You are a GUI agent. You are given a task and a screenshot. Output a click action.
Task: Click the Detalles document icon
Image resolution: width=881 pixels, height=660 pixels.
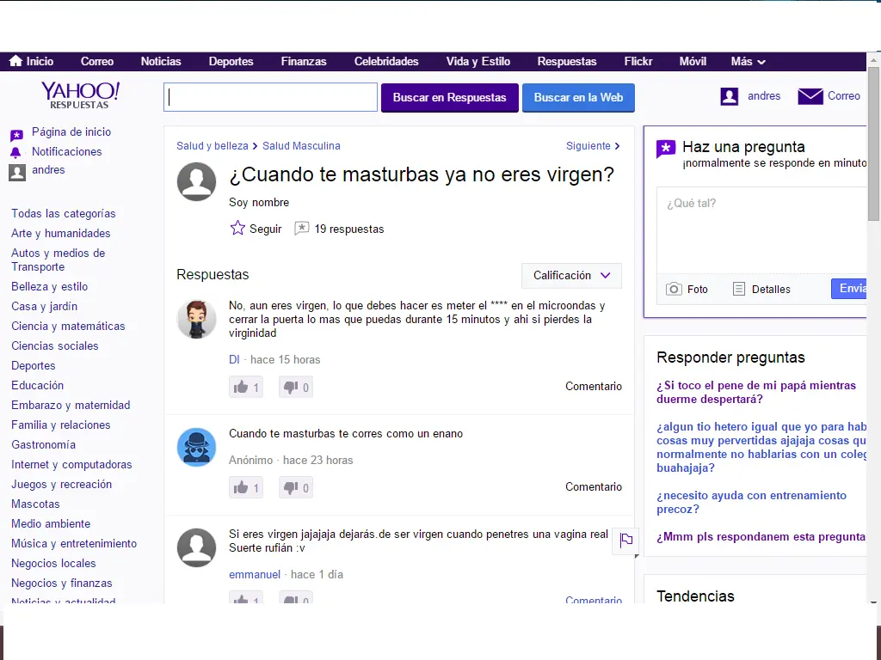coord(739,289)
